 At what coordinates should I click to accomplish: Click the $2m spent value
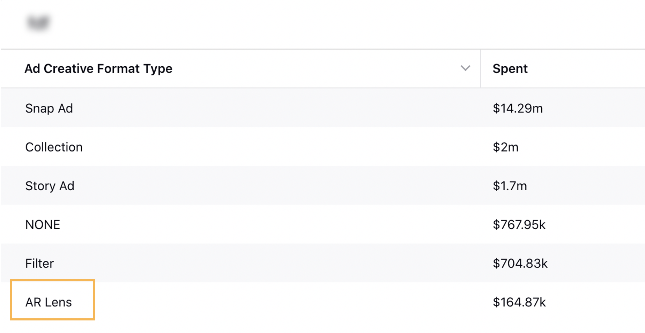[505, 147]
